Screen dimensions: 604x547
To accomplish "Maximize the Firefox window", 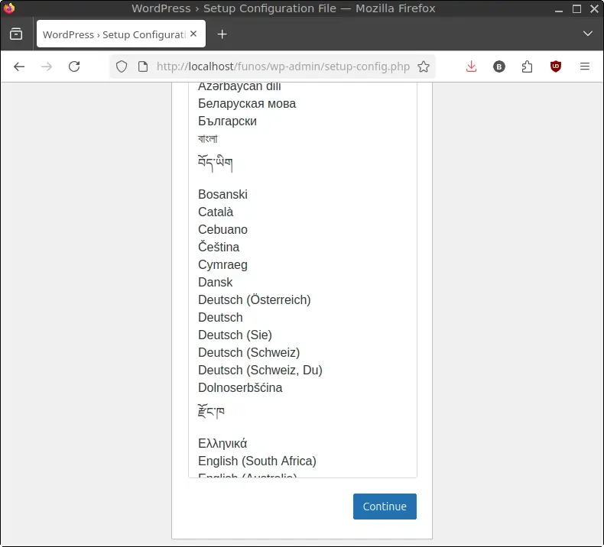I will pos(576,8).
